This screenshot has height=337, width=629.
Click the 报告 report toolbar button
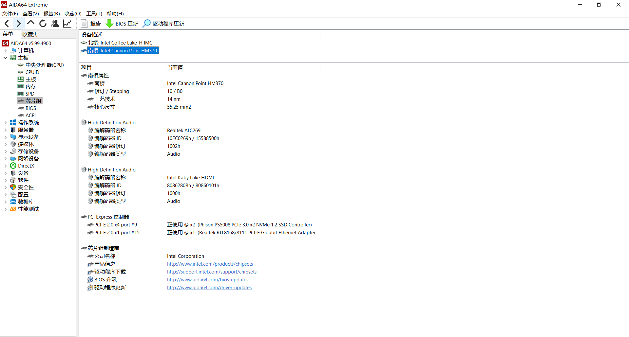point(91,24)
